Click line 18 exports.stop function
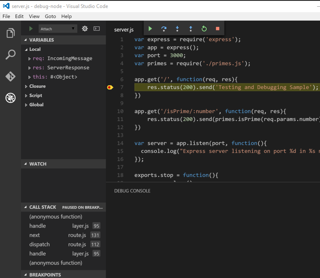320x278 pixels. 176,175
